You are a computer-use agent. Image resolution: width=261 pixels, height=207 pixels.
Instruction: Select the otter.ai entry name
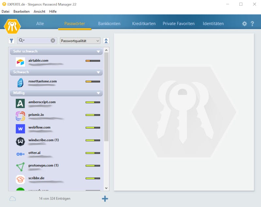pos(35,153)
